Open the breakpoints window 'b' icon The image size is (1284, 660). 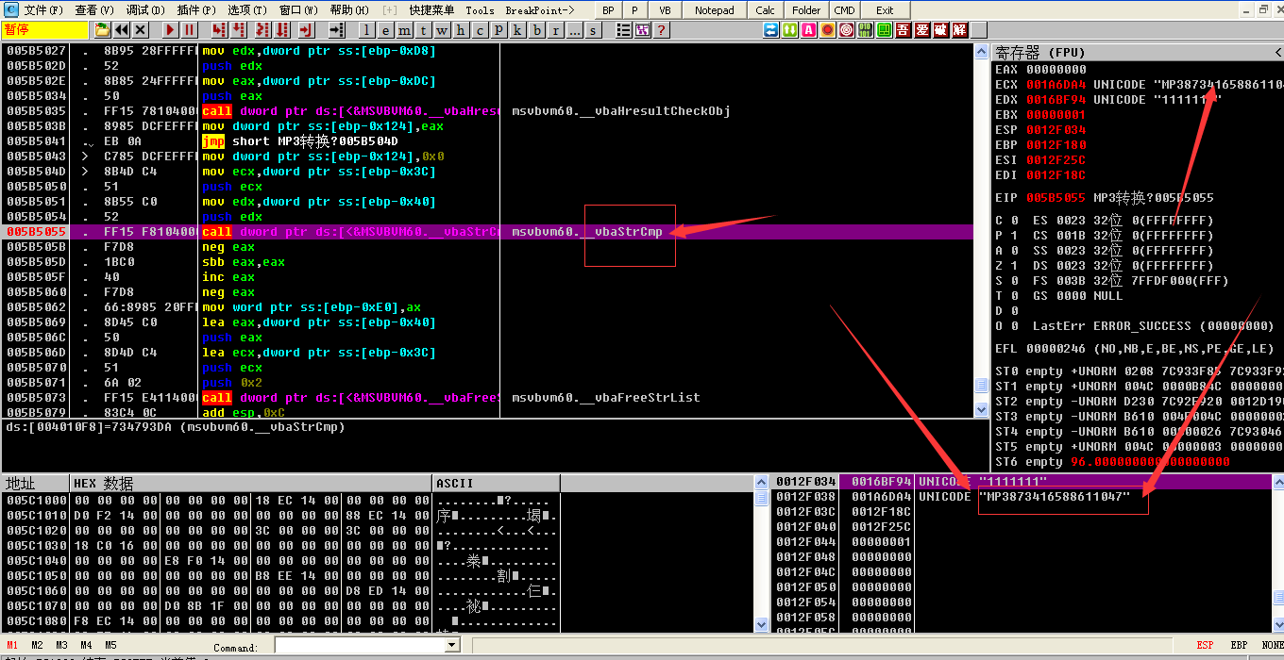click(537, 30)
